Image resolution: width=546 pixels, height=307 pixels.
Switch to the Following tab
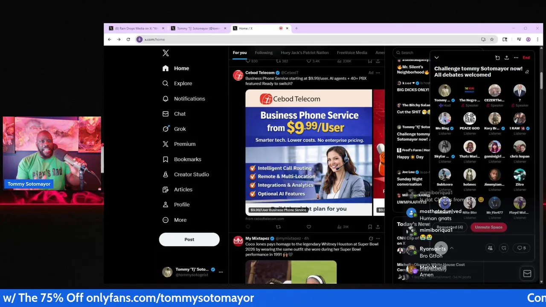(x=264, y=52)
